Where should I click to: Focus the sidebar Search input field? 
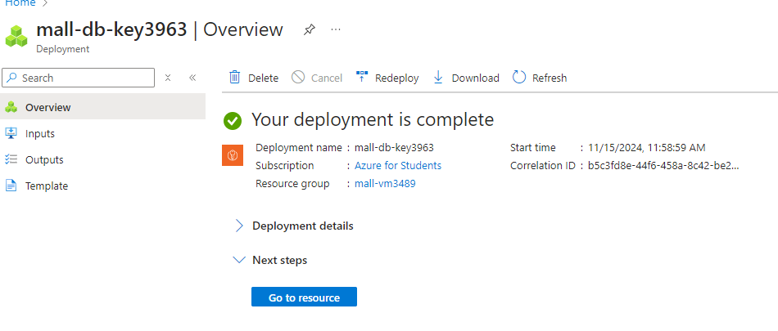point(79,78)
